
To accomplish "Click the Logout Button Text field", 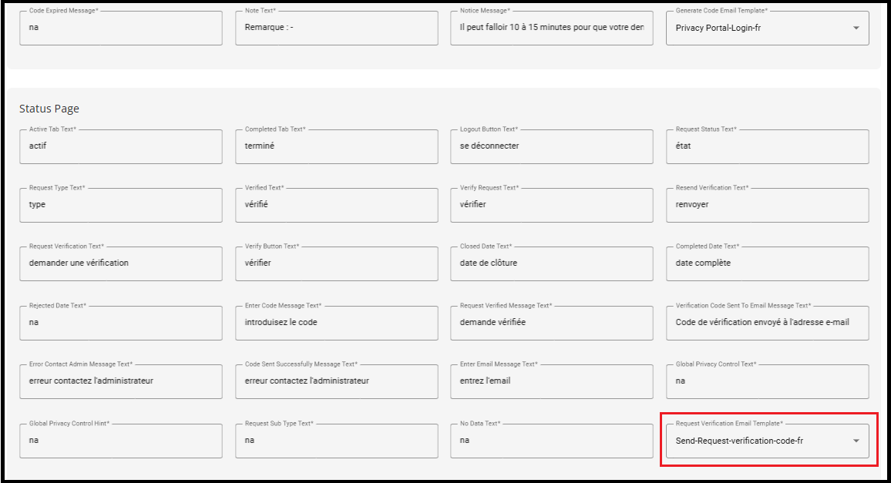I will pyautogui.click(x=551, y=146).
